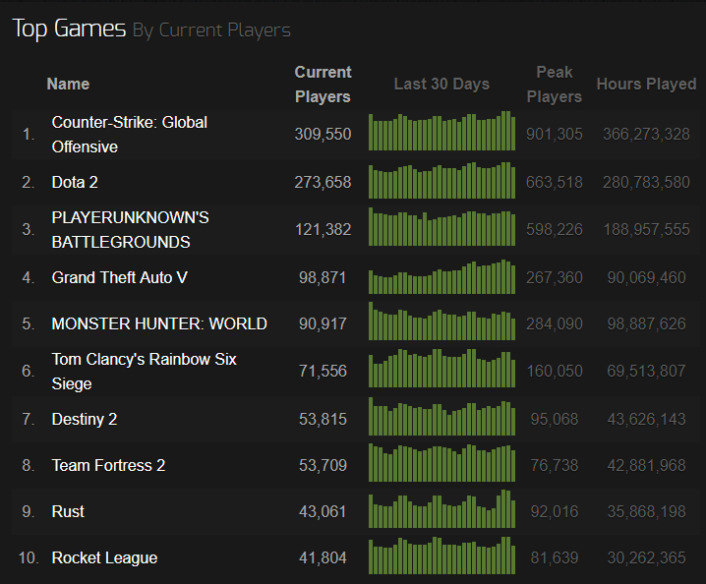Click peak players value 95,068
706x584 pixels.
coord(555,419)
